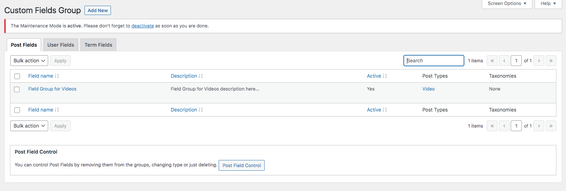Open the top Bulk action dropdown
Image resolution: width=566 pixels, height=191 pixels.
pyautogui.click(x=29, y=61)
